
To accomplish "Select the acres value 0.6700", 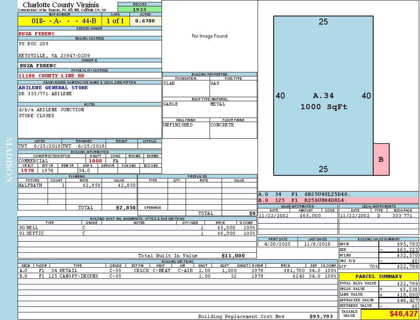I will click(145, 21).
